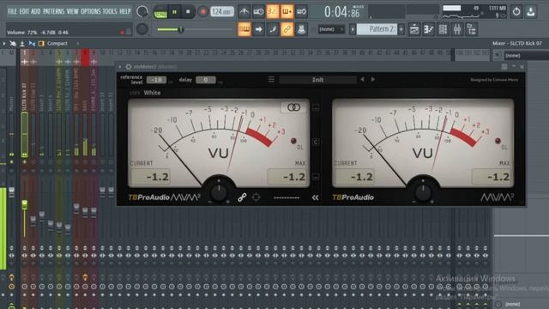Click the save/download icon in top bar
Viewport: 549px width, 309px height.
(x=531, y=11)
